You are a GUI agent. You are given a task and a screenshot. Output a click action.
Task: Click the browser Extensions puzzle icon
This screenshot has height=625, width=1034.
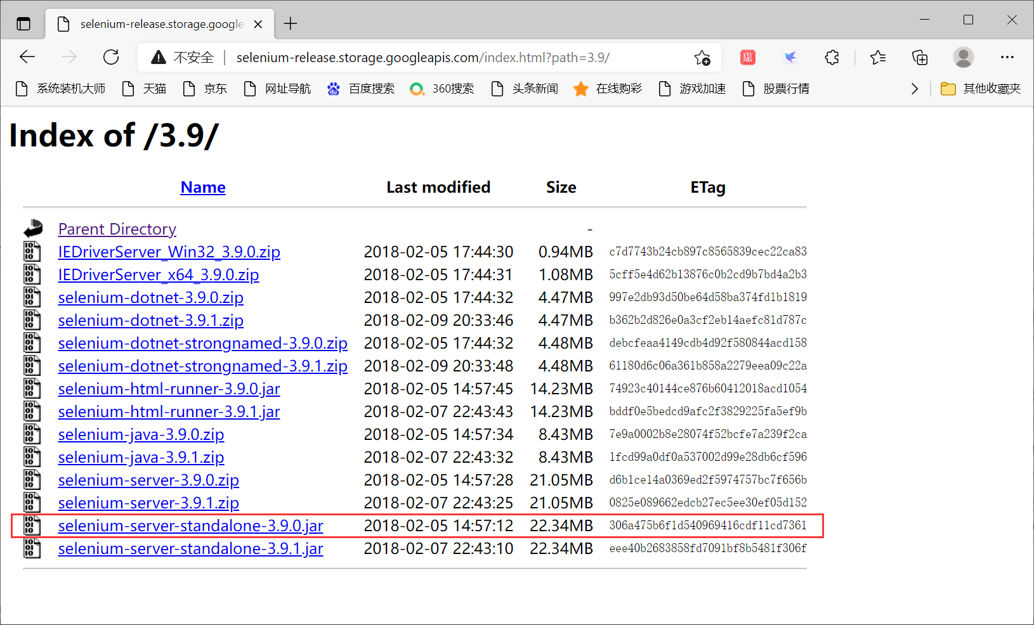coord(832,57)
